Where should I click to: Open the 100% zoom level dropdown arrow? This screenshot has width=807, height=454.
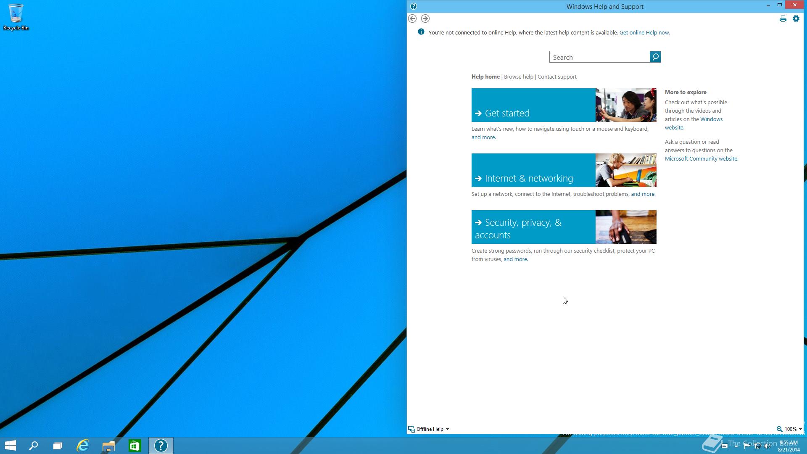[800, 429]
